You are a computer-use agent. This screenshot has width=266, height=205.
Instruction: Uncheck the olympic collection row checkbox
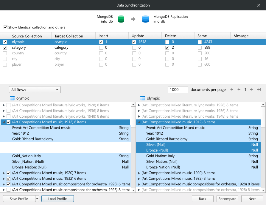tap(5, 42)
